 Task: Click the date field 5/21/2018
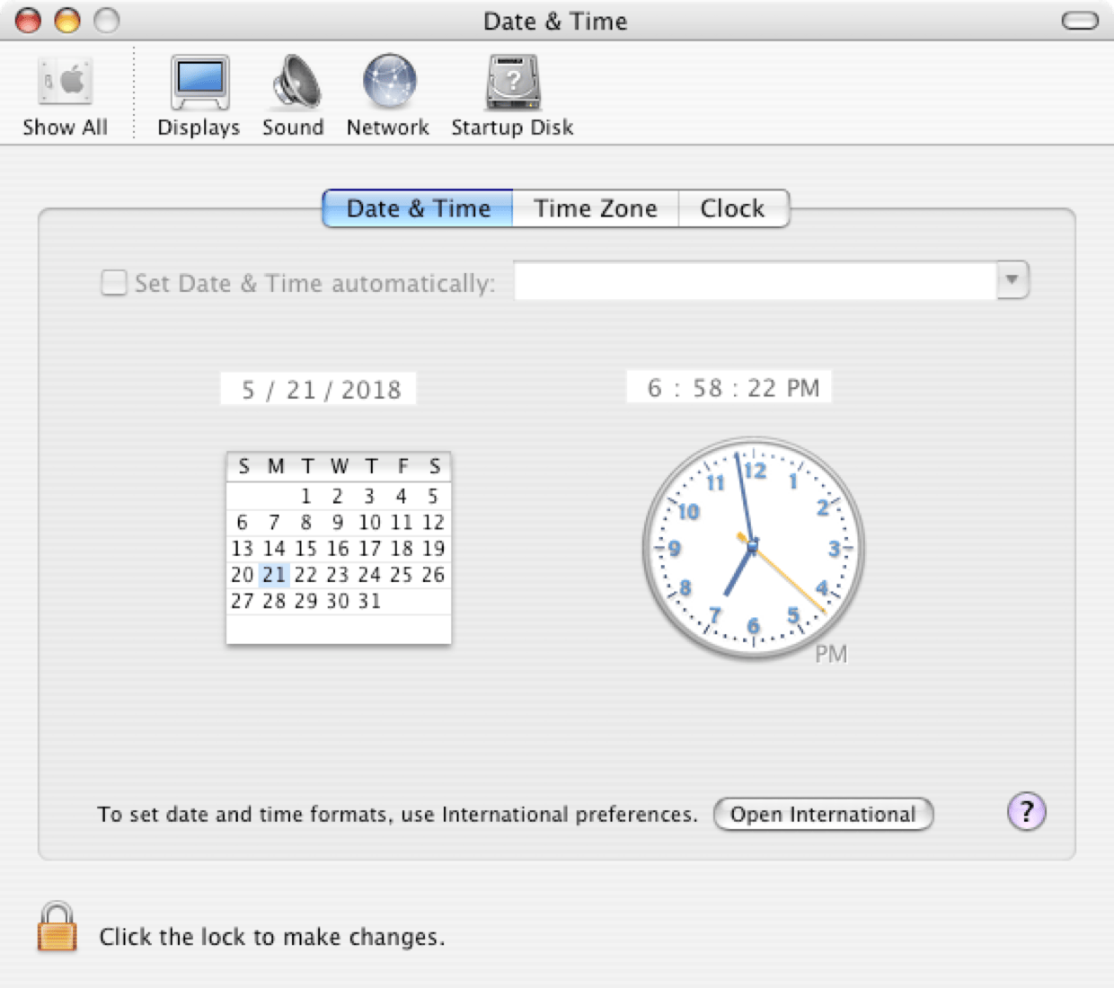pyautogui.click(x=318, y=389)
